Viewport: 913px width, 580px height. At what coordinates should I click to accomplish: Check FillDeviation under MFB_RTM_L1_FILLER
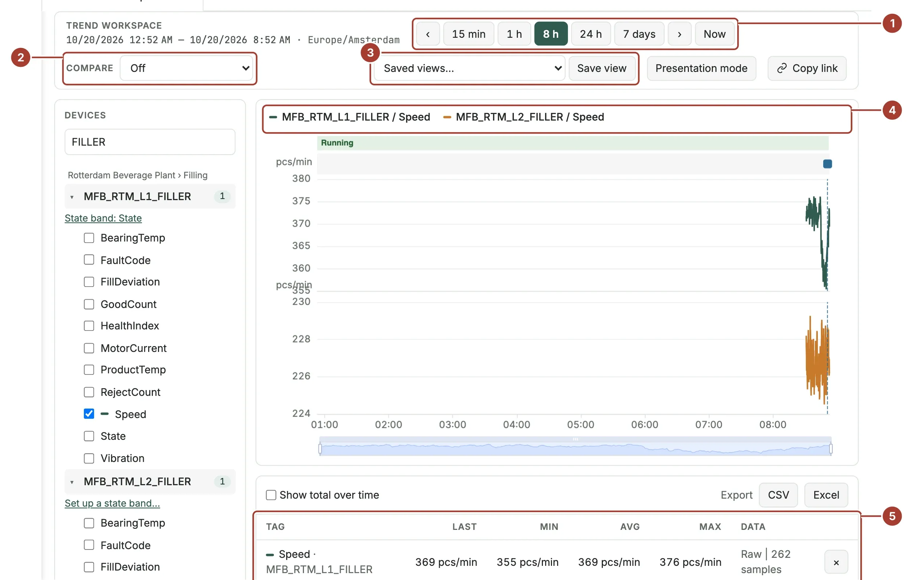(x=89, y=282)
